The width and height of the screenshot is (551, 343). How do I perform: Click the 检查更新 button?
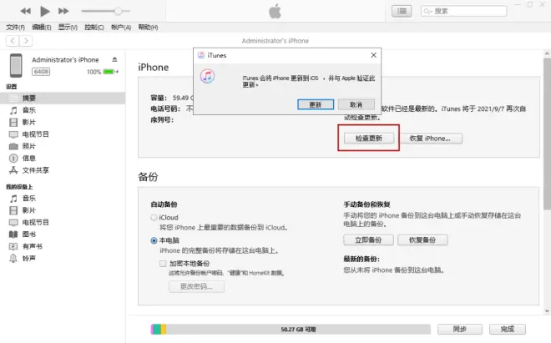(x=369, y=138)
